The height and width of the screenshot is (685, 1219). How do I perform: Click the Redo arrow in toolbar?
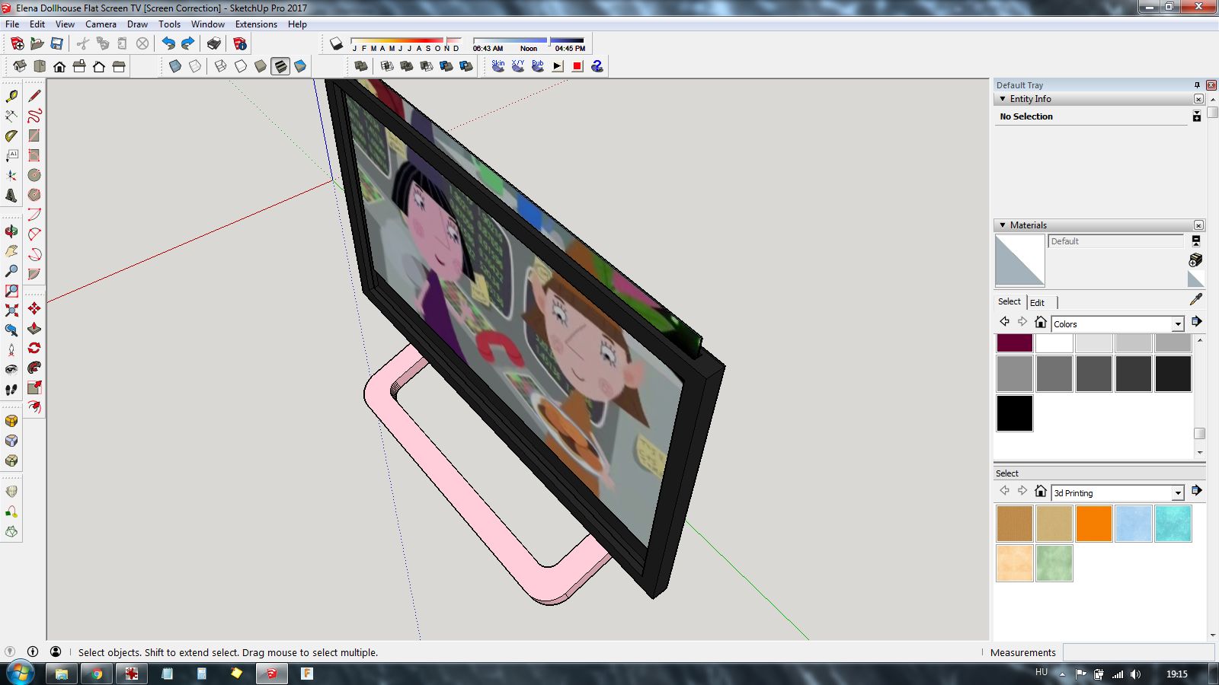(x=188, y=43)
